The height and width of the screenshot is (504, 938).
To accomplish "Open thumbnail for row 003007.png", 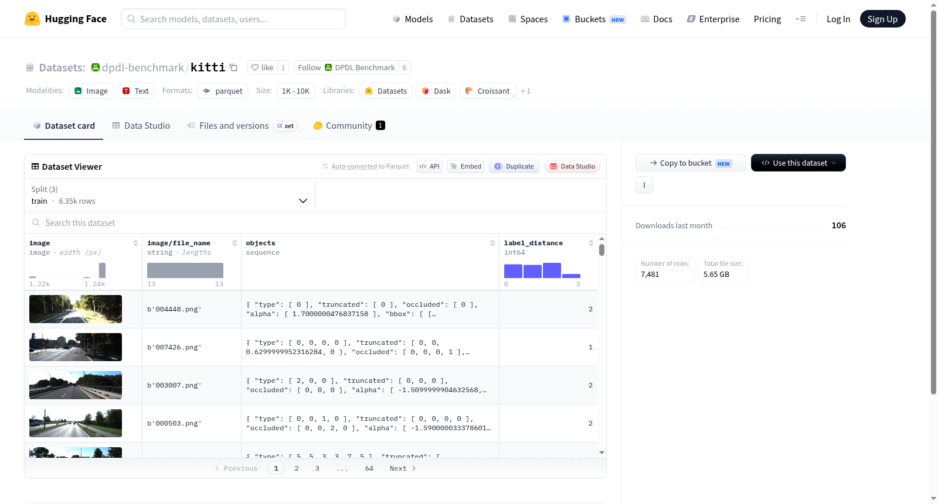I will [76, 385].
